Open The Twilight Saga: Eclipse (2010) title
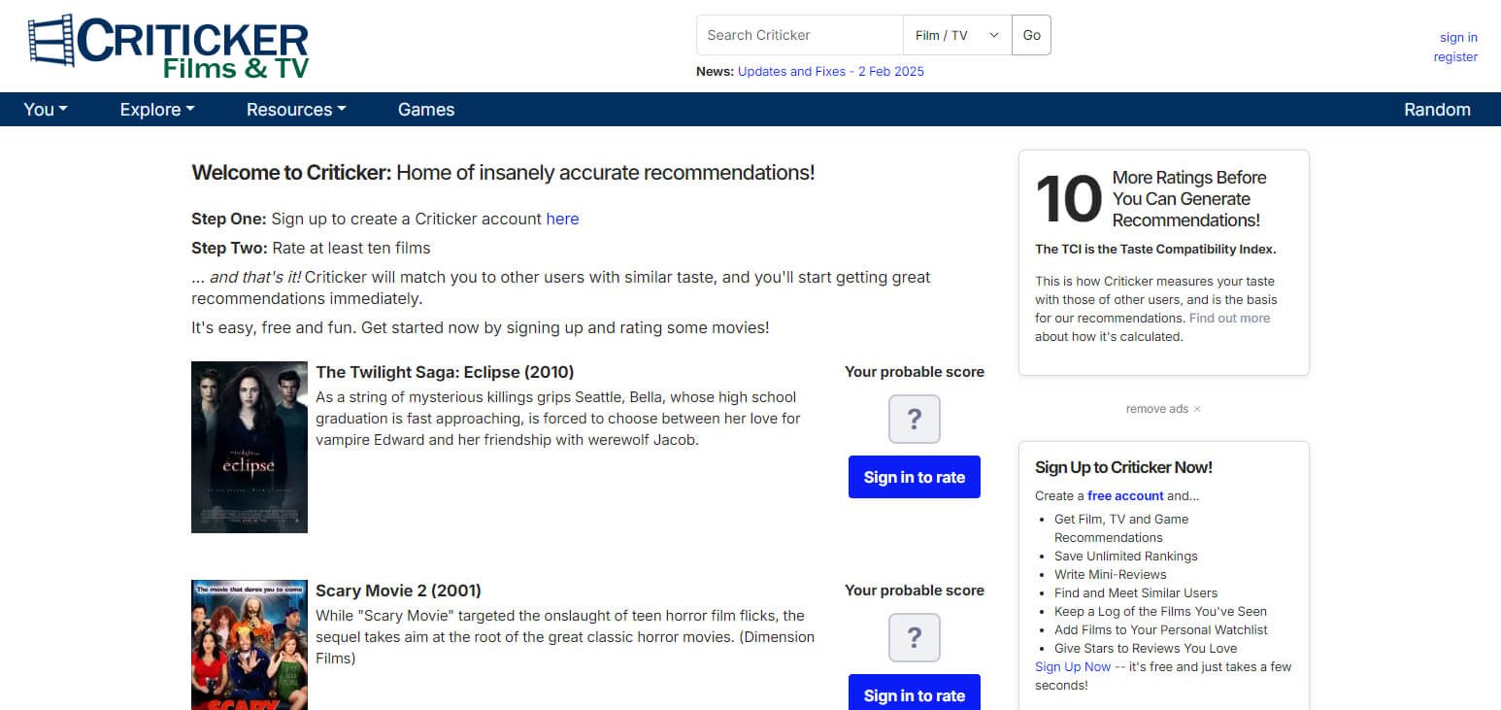Image resolution: width=1501 pixels, height=710 pixels. coord(445,372)
